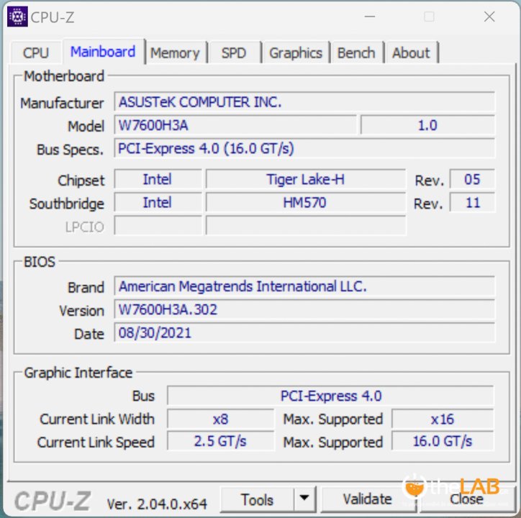Click the 16.0 GT/s max supported speed
This screenshot has height=518, width=521.
443,441
